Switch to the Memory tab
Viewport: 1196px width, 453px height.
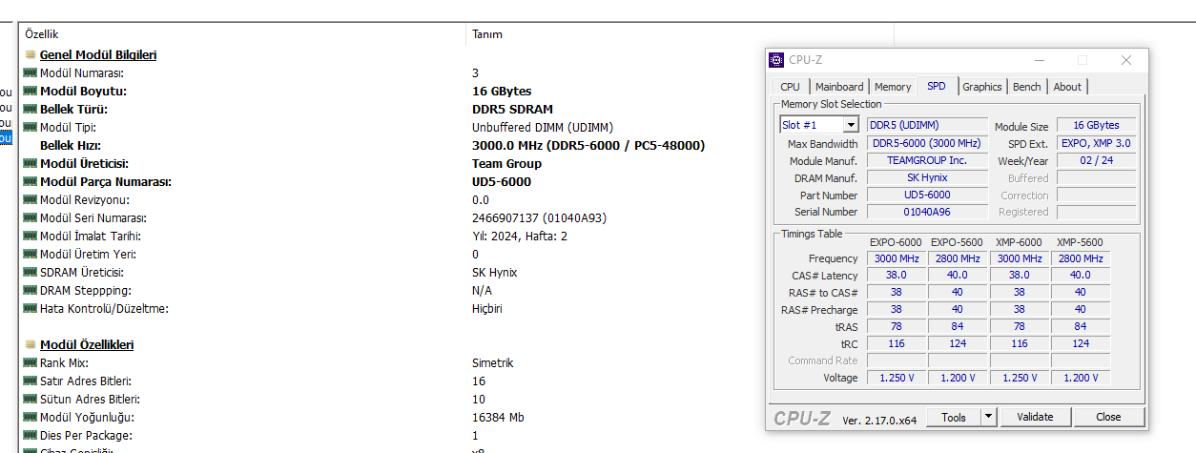893,87
